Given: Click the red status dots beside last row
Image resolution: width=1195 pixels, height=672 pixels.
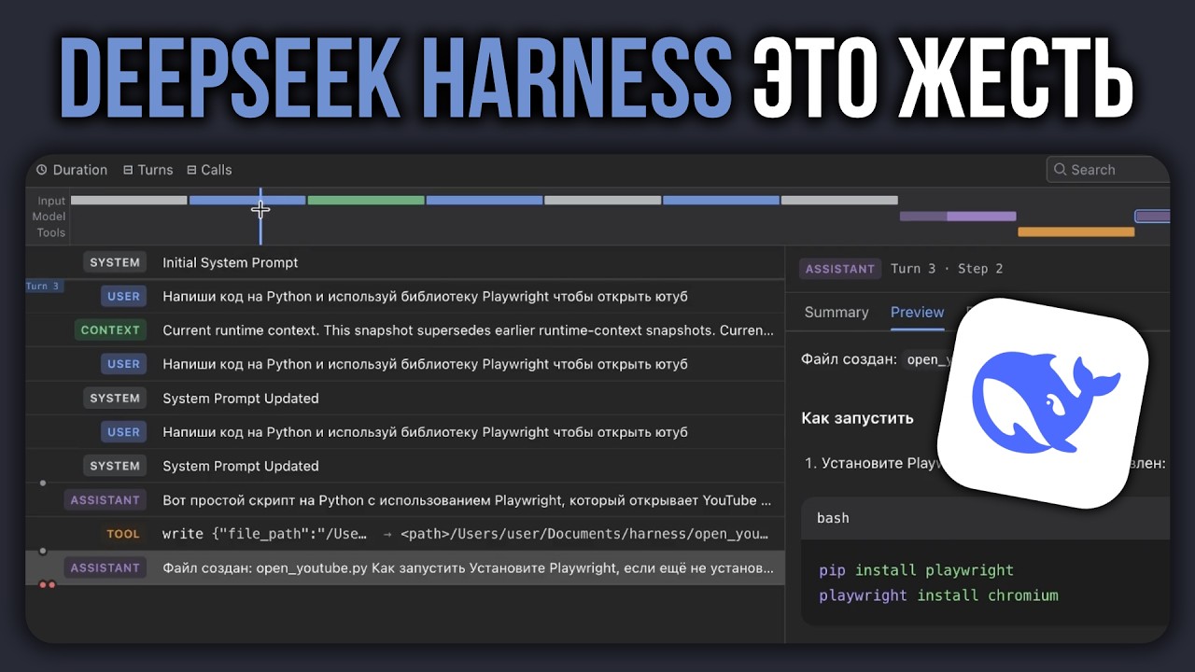Looking at the screenshot, I should (x=47, y=585).
